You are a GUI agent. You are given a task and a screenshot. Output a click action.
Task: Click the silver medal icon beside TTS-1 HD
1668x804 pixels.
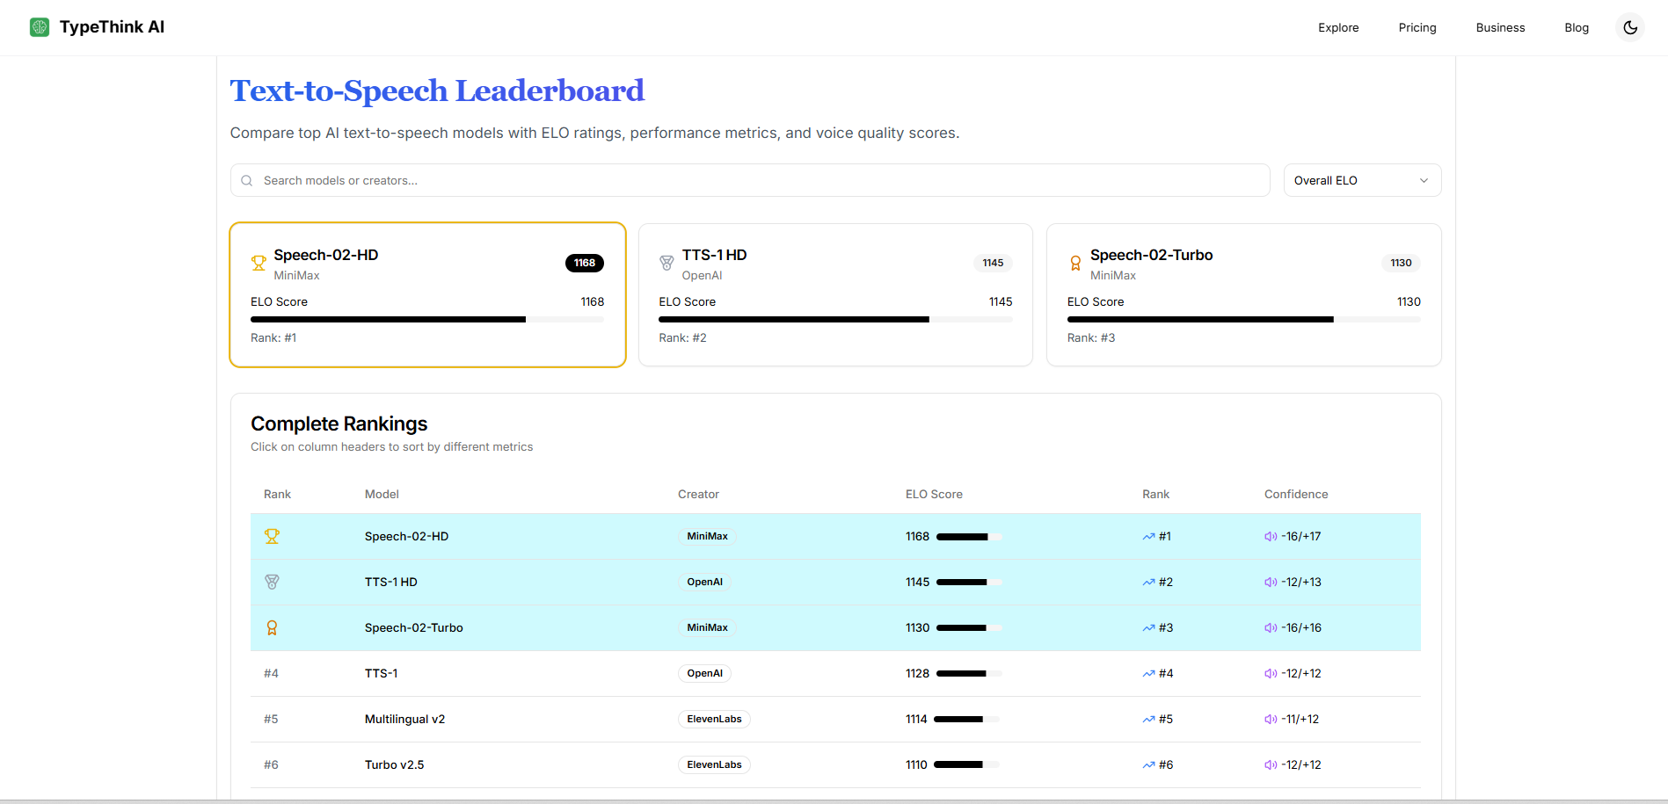666,263
